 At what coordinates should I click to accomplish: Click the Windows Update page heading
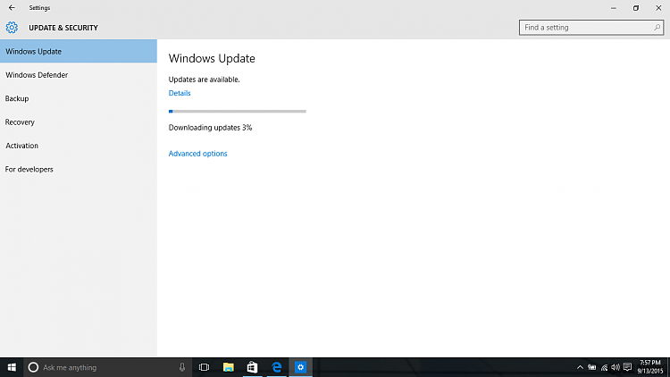click(x=212, y=58)
